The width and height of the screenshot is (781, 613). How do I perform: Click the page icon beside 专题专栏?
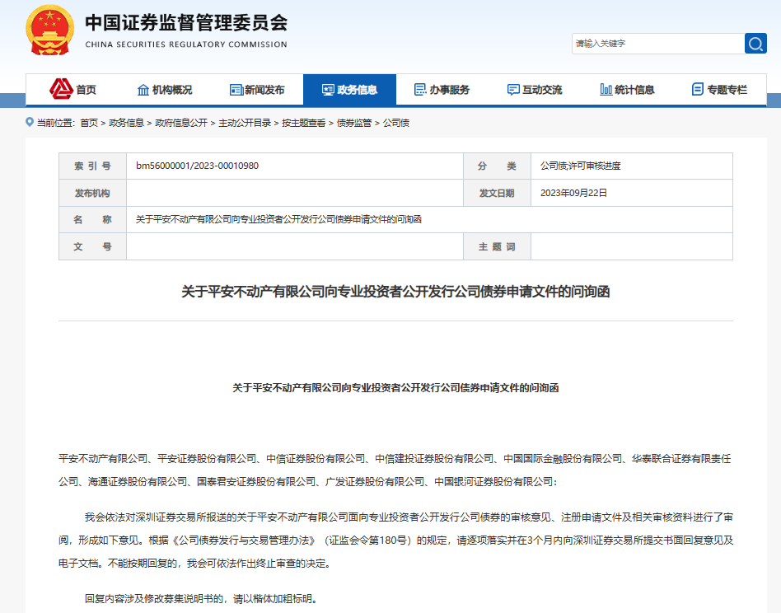coord(698,90)
